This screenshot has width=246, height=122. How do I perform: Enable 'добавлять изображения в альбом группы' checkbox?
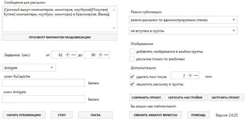[132, 51]
